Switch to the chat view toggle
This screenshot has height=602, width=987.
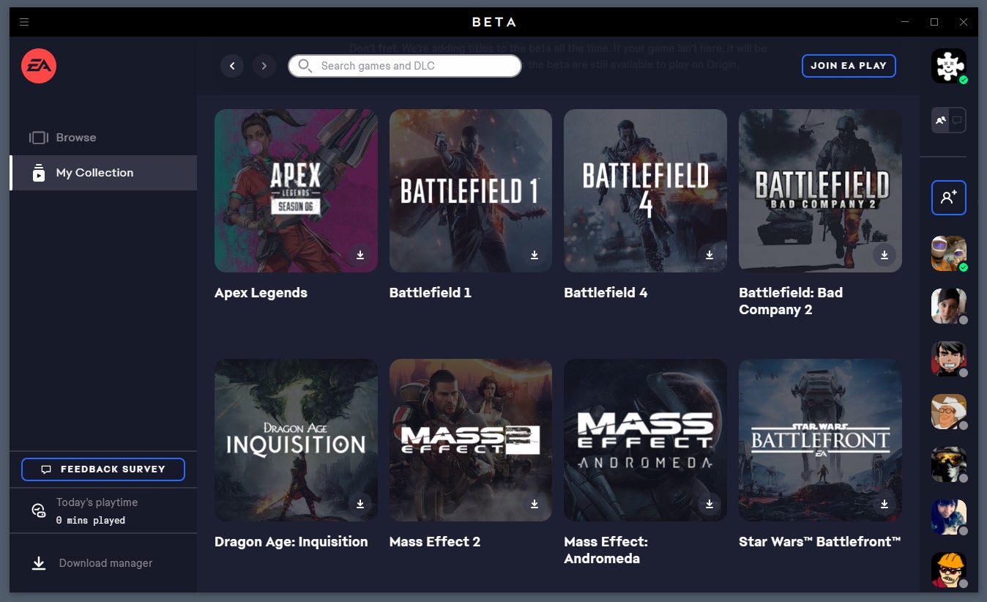coord(957,120)
